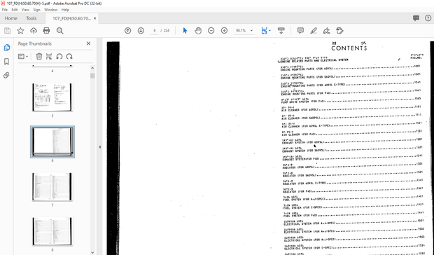Print the document with the printer icon
This screenshot has width=434, height=255.
point(46,31)
